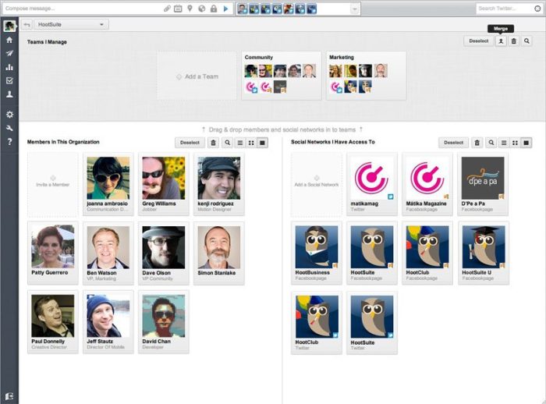The height and width of the screenshot is (404, 546).
Task: Click the trash icon in Members section
Action: (214, 143)
